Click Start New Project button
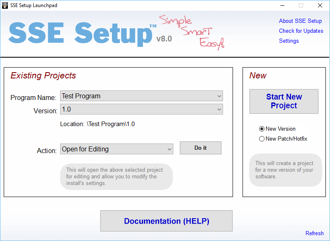This screenshot has height=241, width=330. click(x=284, y=101)
